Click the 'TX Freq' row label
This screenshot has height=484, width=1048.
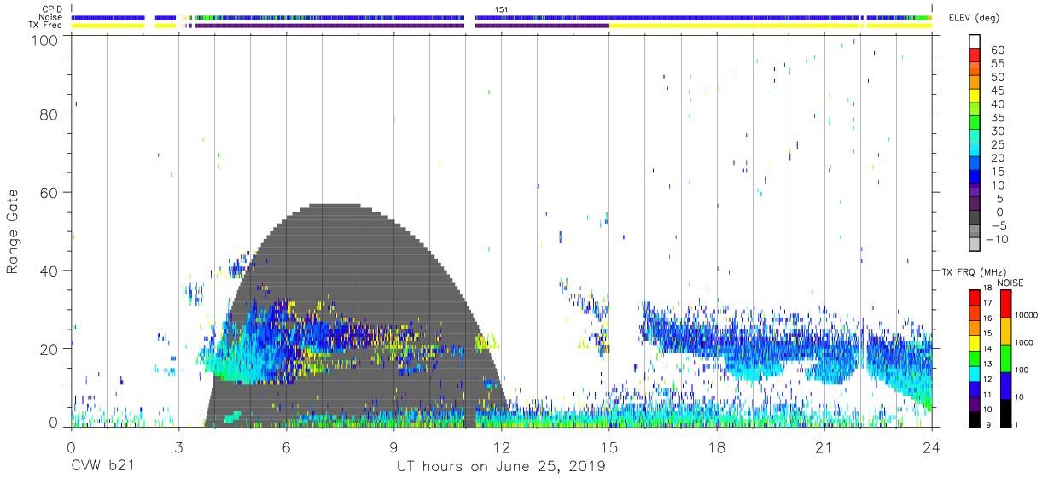coord(45,26)
